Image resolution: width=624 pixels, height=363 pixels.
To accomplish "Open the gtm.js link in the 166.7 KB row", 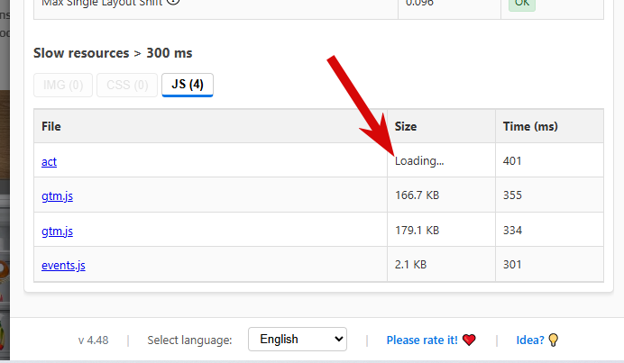I will [58, 196].
